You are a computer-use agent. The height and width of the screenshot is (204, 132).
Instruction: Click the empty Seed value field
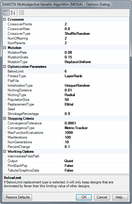coord(97,109)
